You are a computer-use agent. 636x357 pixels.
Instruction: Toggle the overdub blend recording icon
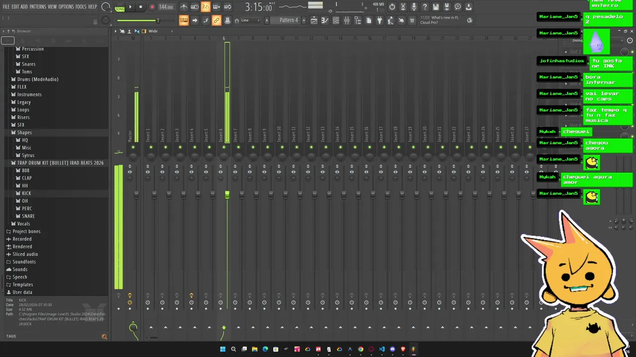tap(217, 7)
